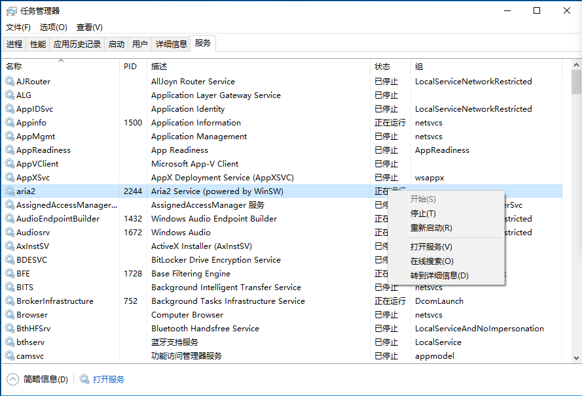This screenshot has width=582, height=396.
Task: Open the 详细信息 tab
Action: pyautogui.click(x=171, y=44)
